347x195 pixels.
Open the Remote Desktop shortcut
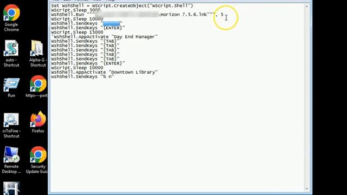pyautogui.click(x=11, y=160)
